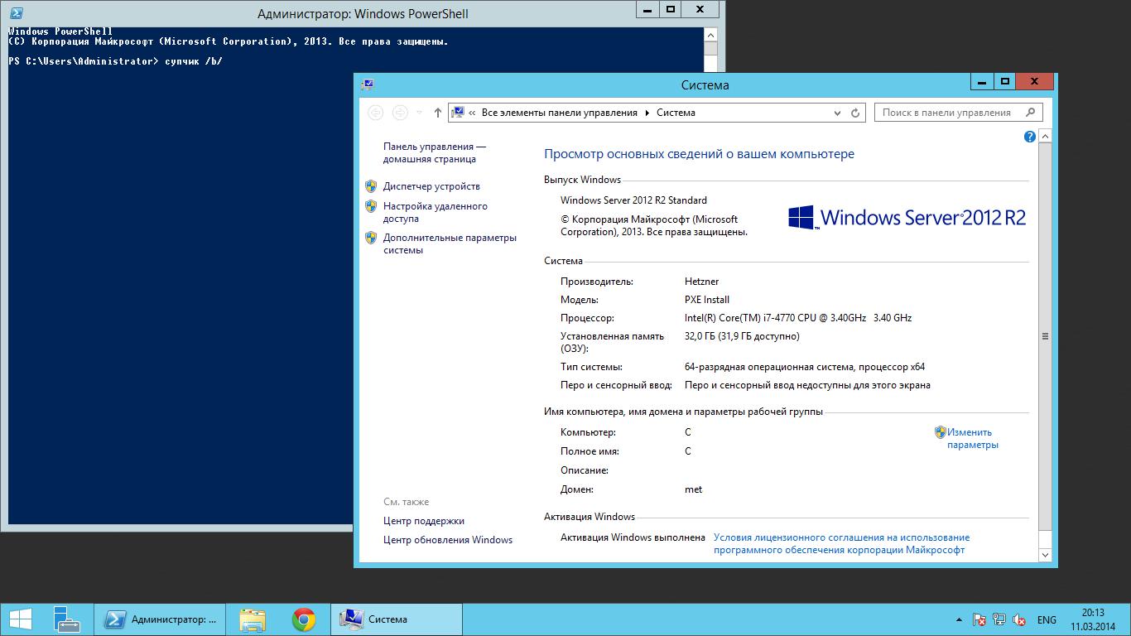Click the Hetzner manufacturer value
The width and height of the screenshot is (1131, 636).
pyautogui.click(x=701, y=282)
